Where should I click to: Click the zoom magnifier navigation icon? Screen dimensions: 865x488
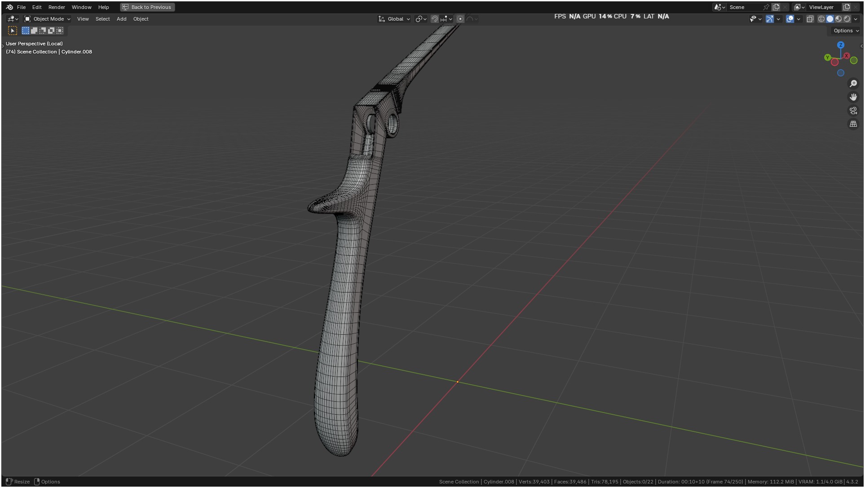853,84
